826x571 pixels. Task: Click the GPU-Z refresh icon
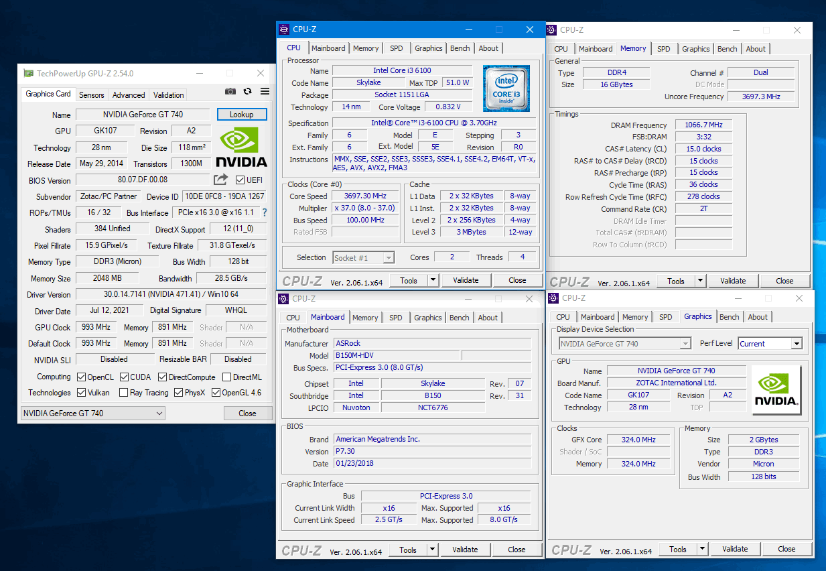click(248, 92)
